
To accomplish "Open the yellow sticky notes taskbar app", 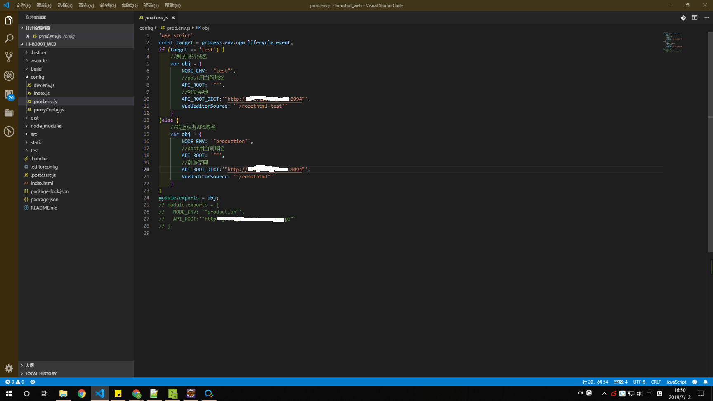I will [x=118, y=394].
